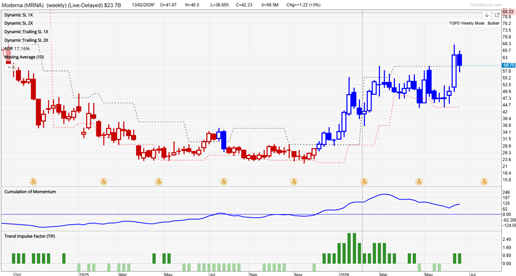Viewport: 516px width, 276px height.
Task: Click the (Live-Delayed) status label
Action: [86, 5]
